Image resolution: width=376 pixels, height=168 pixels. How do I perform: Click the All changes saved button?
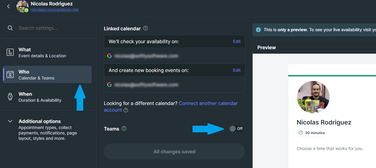pyautogui.click(x=175, y=151)
